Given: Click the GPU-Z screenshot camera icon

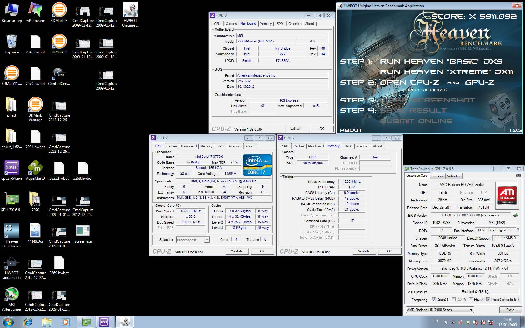Looking at the screenshot, I should coord(518,176).
